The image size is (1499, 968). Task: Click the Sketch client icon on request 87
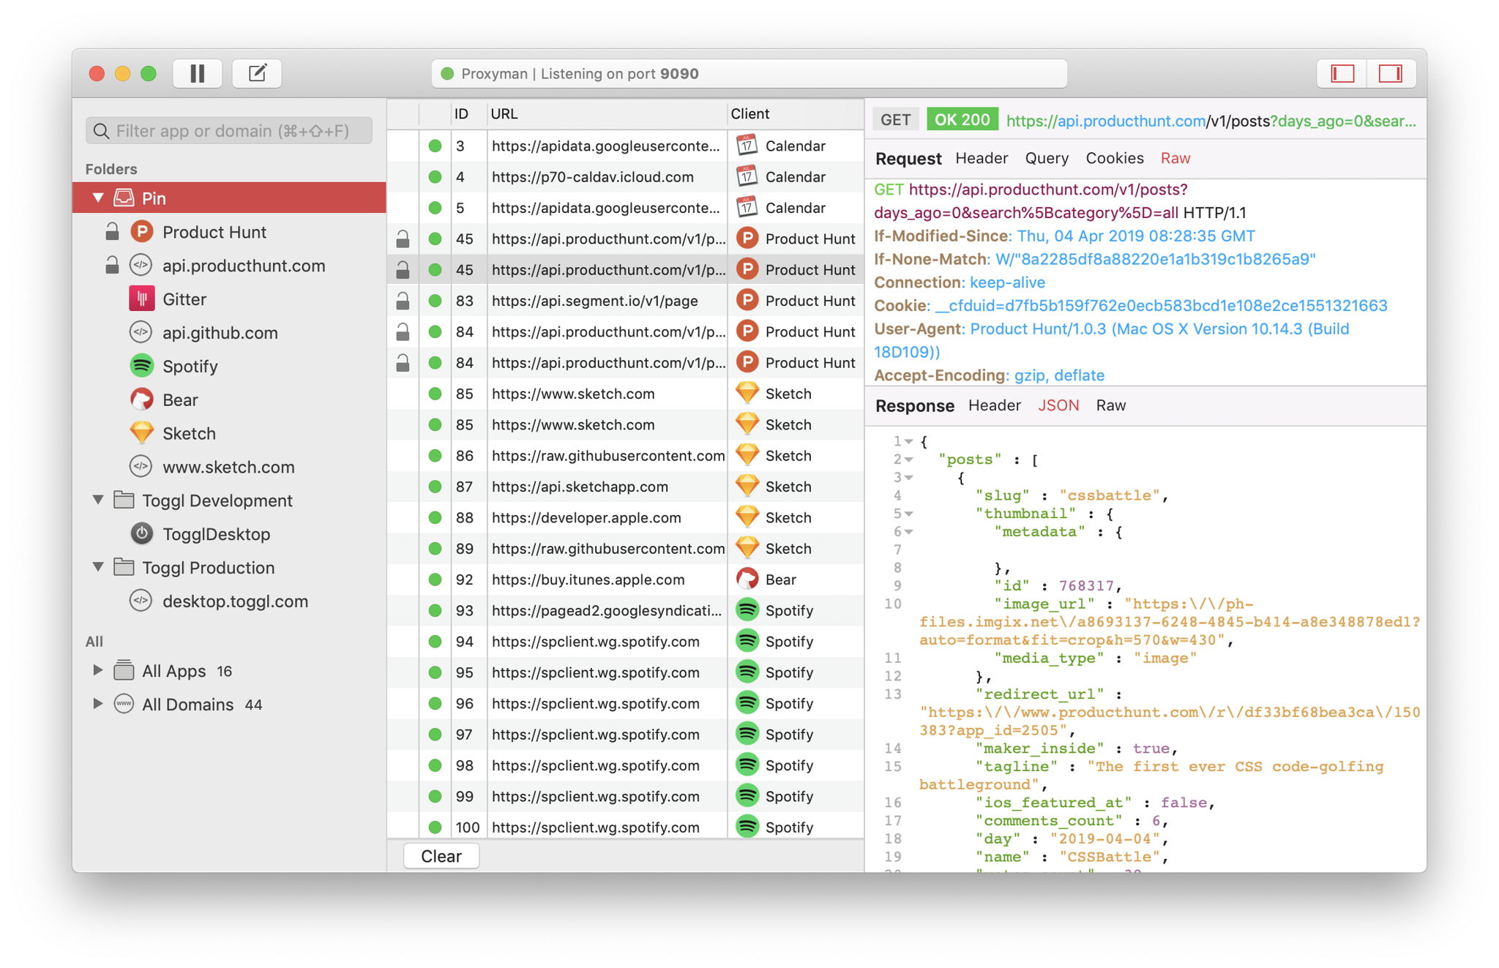click(x=747, y=486)
